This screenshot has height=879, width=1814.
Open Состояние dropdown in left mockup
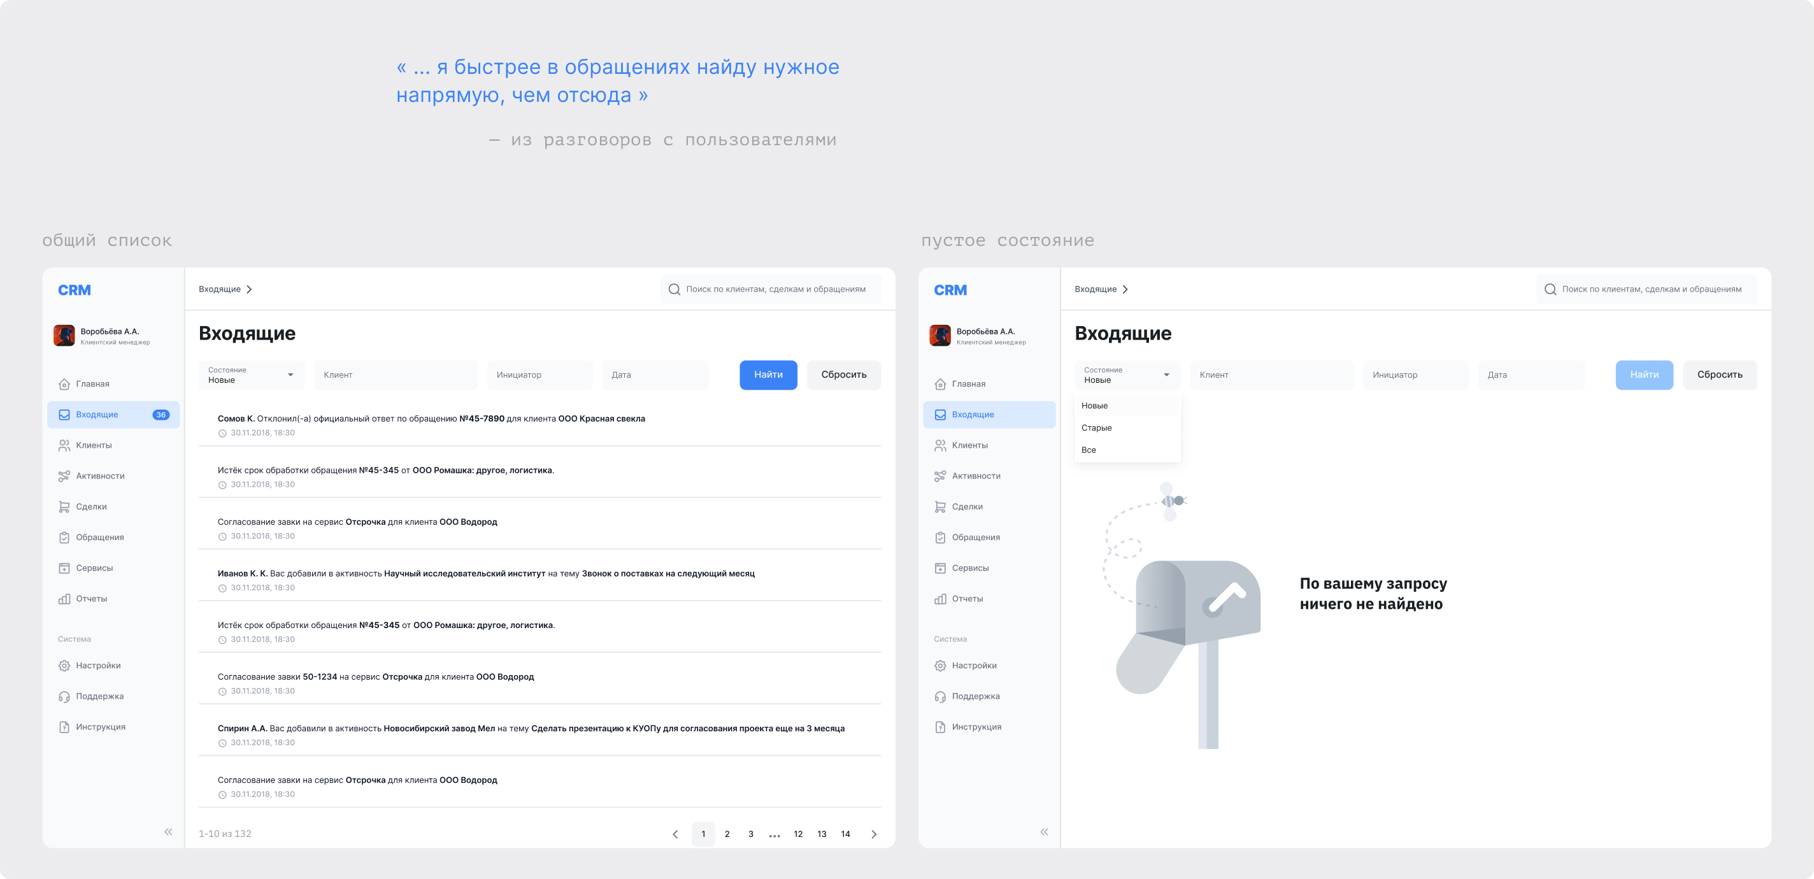point(252,375)
